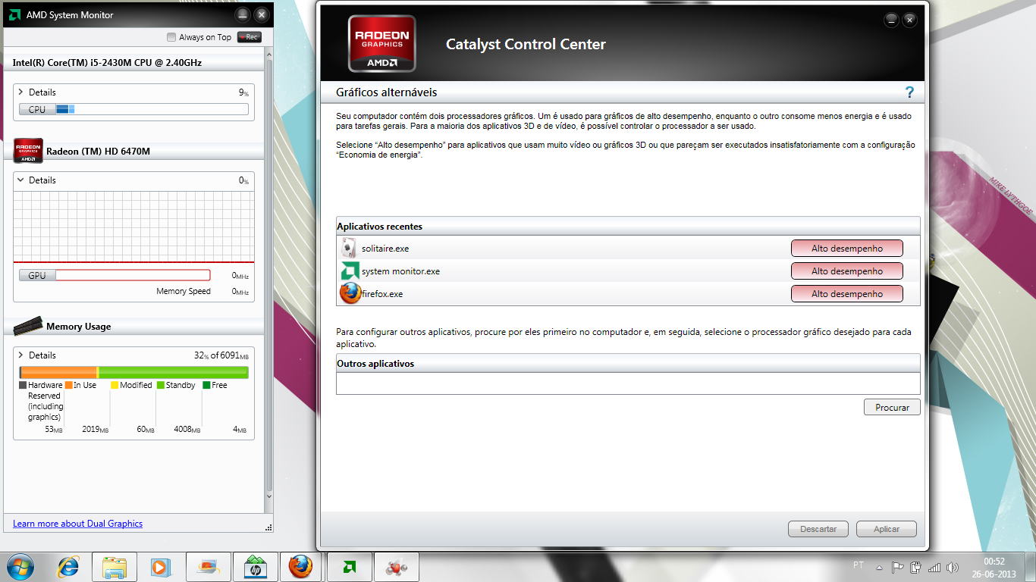Click the system monitor.exe AMD icon
1036x582 pixels.
(350, 271)
